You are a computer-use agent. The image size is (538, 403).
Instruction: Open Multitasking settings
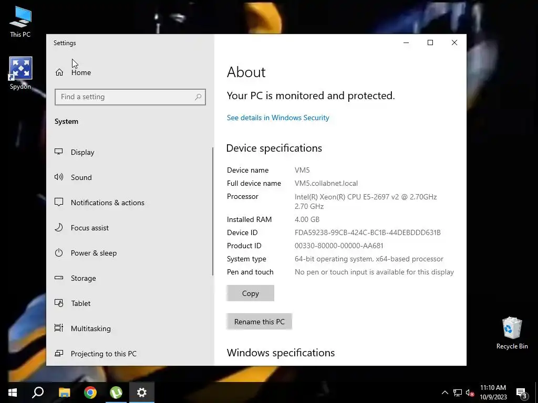[130, 328]
